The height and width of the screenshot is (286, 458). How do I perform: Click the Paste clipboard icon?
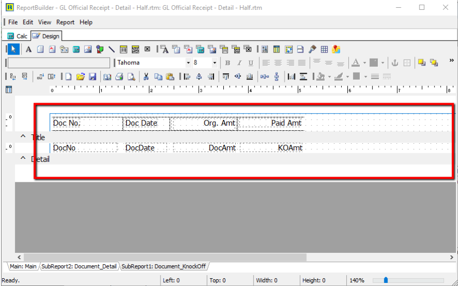(x=169, y=76)
